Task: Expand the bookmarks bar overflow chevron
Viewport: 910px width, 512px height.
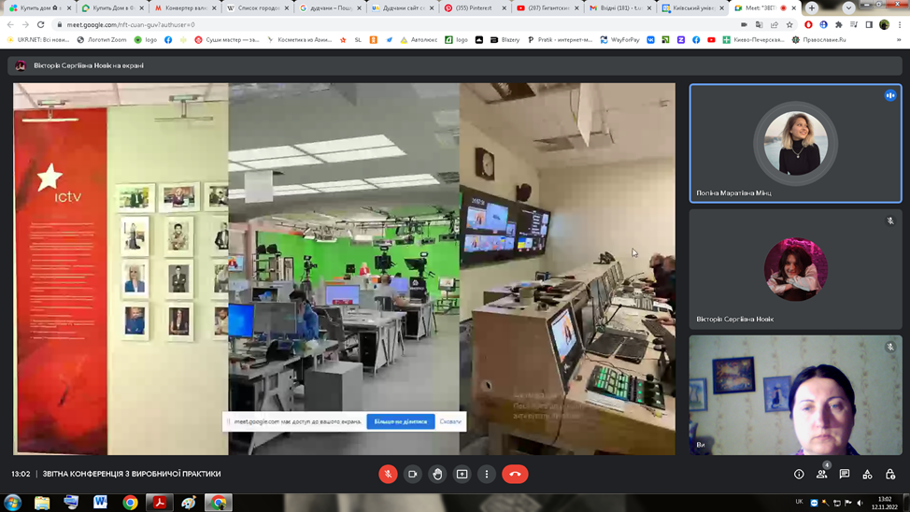Action: click(x=899, y=40)
